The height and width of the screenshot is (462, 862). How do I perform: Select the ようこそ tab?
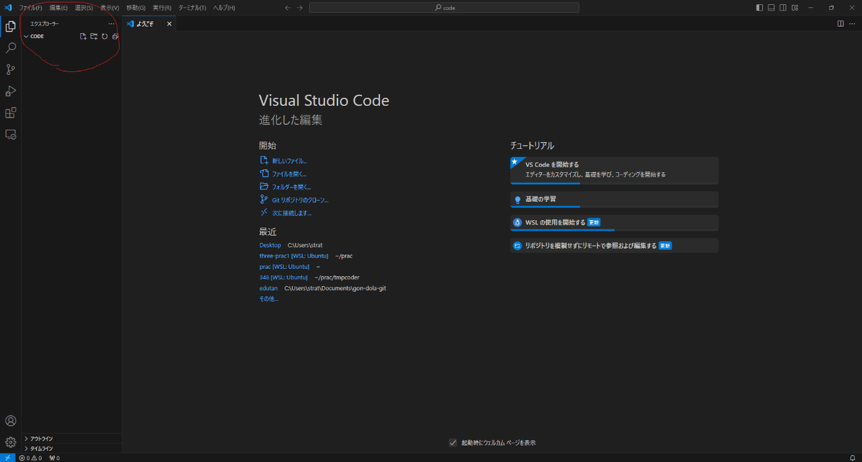coord(145,23)
